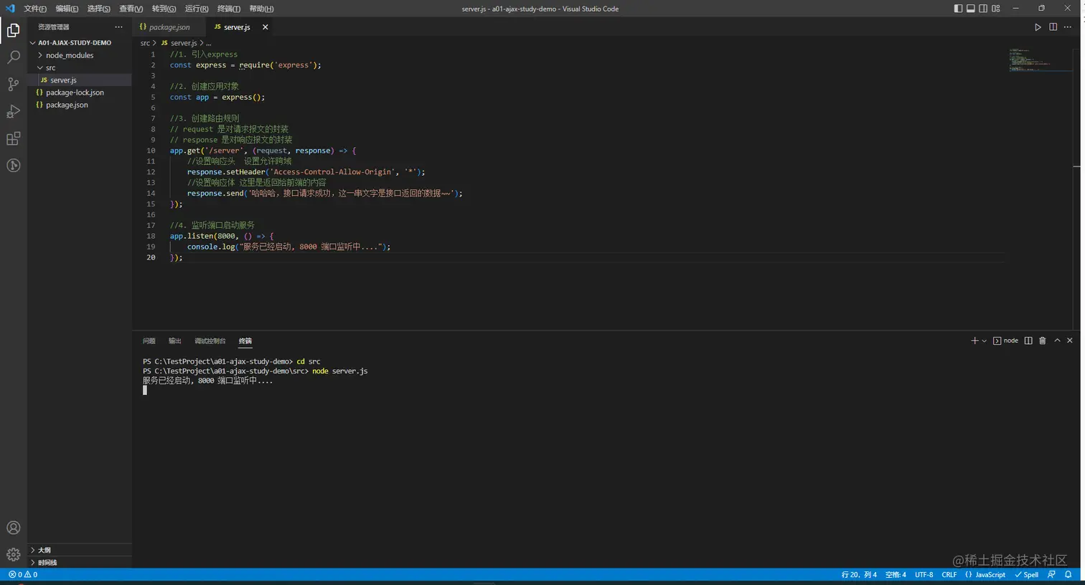This screenshot has width=1085, height=585.
Task: Switch to the 调试控制台 panel tab
Action: [x=210, y=341]
